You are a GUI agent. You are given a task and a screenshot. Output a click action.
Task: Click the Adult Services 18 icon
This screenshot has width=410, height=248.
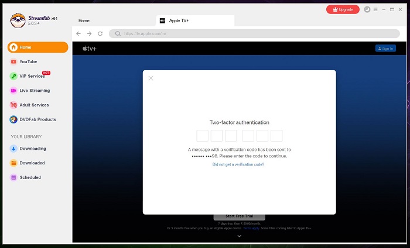13,105
